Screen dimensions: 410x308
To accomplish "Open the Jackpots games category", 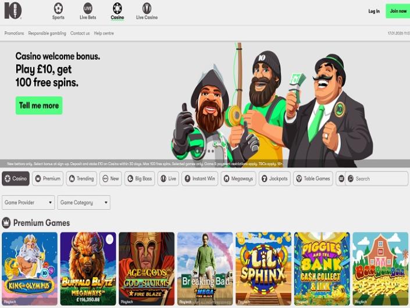I will point(274,178).
